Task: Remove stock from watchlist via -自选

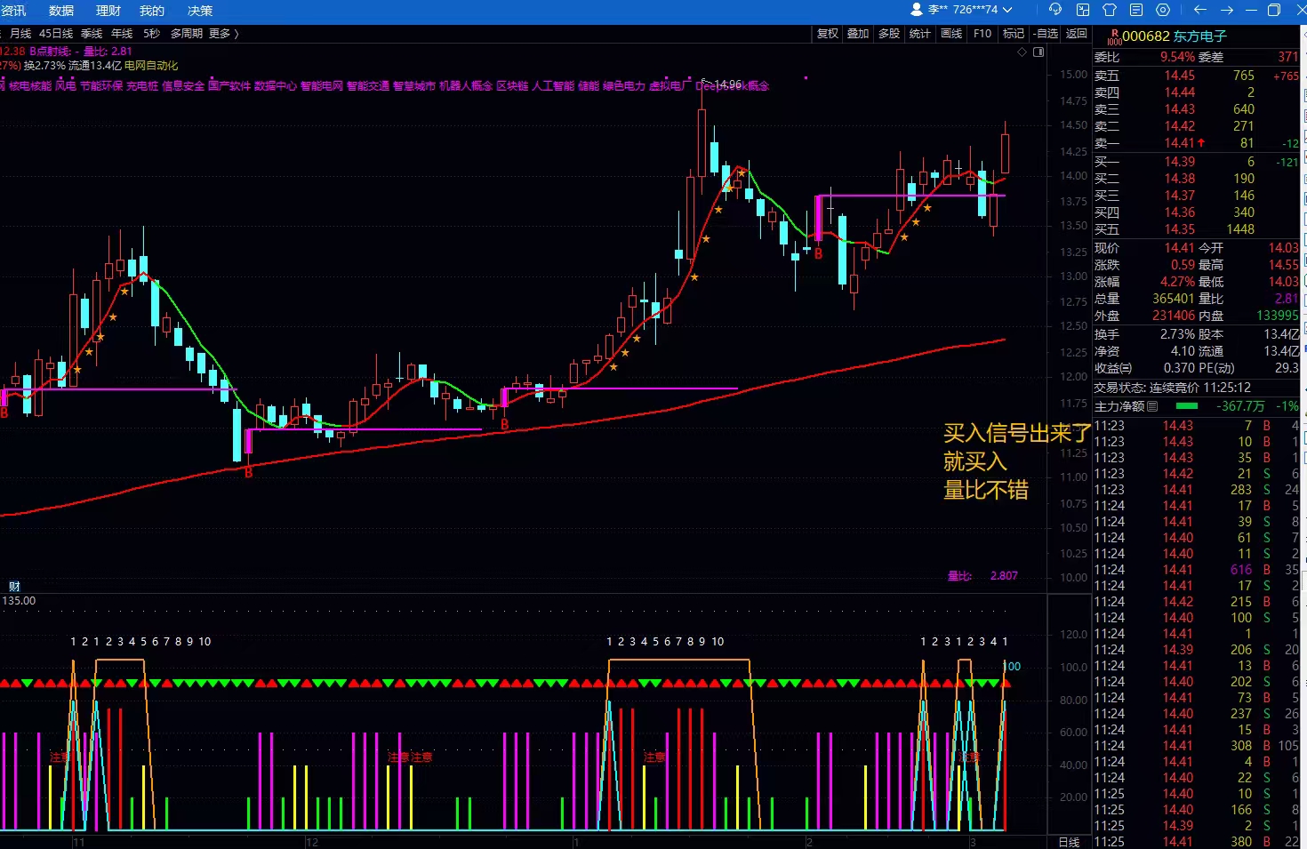Action: pos(1046,34)
